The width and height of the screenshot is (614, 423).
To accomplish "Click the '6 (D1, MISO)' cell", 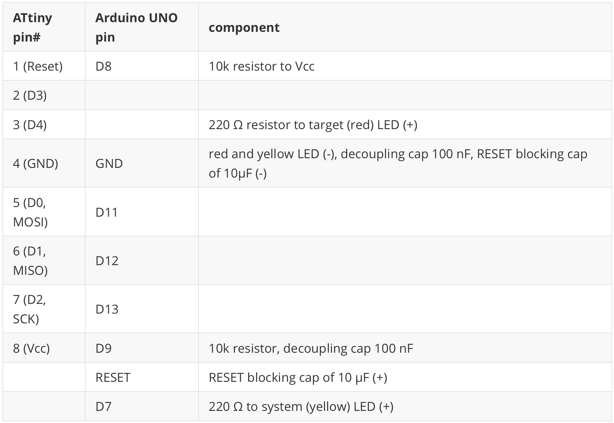I will point(30,260).
